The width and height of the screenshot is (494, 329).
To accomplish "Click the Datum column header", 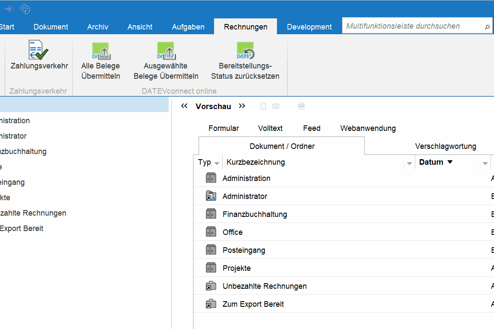I will click(x=431, y=162).
